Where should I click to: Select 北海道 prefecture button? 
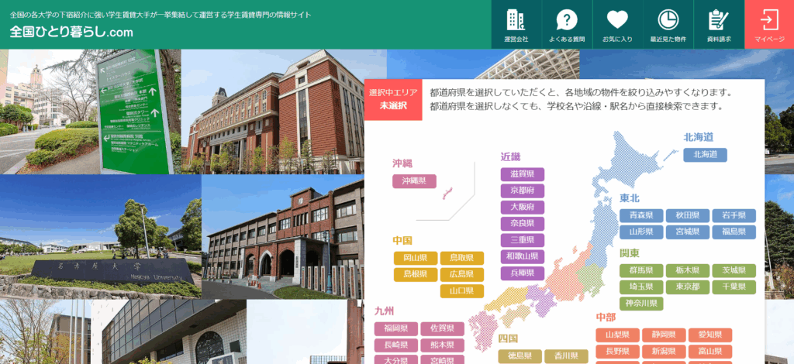[x=705, y=155]
